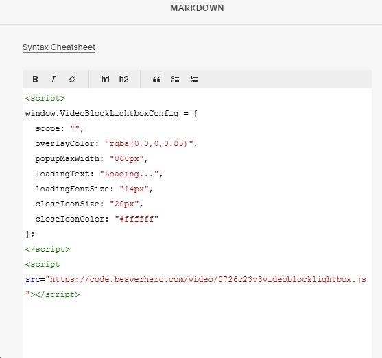The width and height of the screenshot is (382, 358).
Task: Apply bold formatting with B icon
Action: (36, 79)
